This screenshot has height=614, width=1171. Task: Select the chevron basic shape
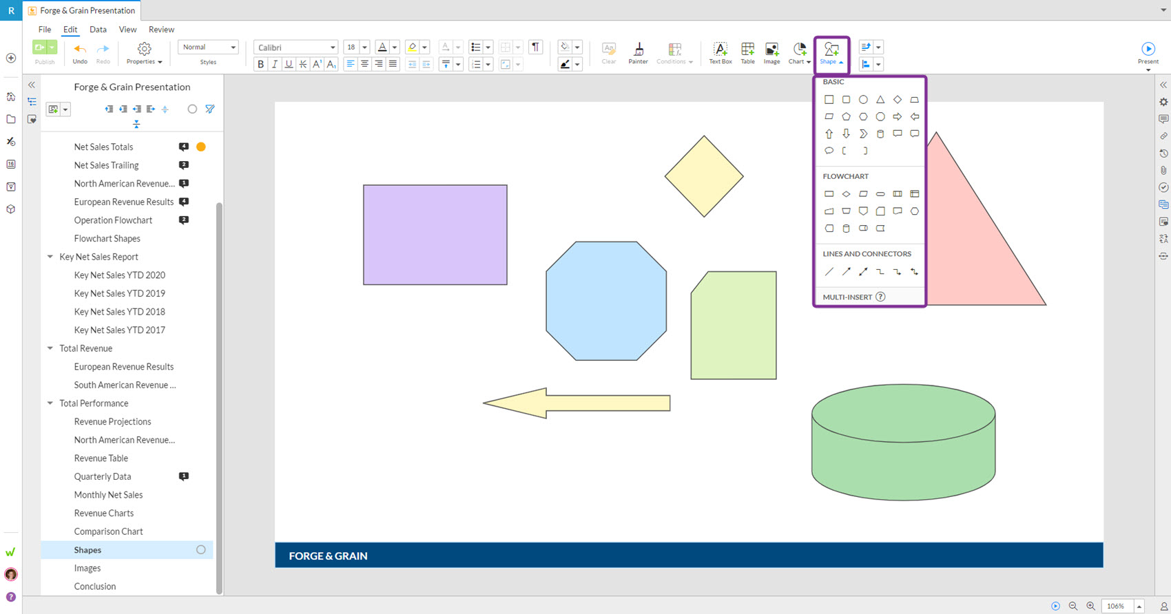863,134
